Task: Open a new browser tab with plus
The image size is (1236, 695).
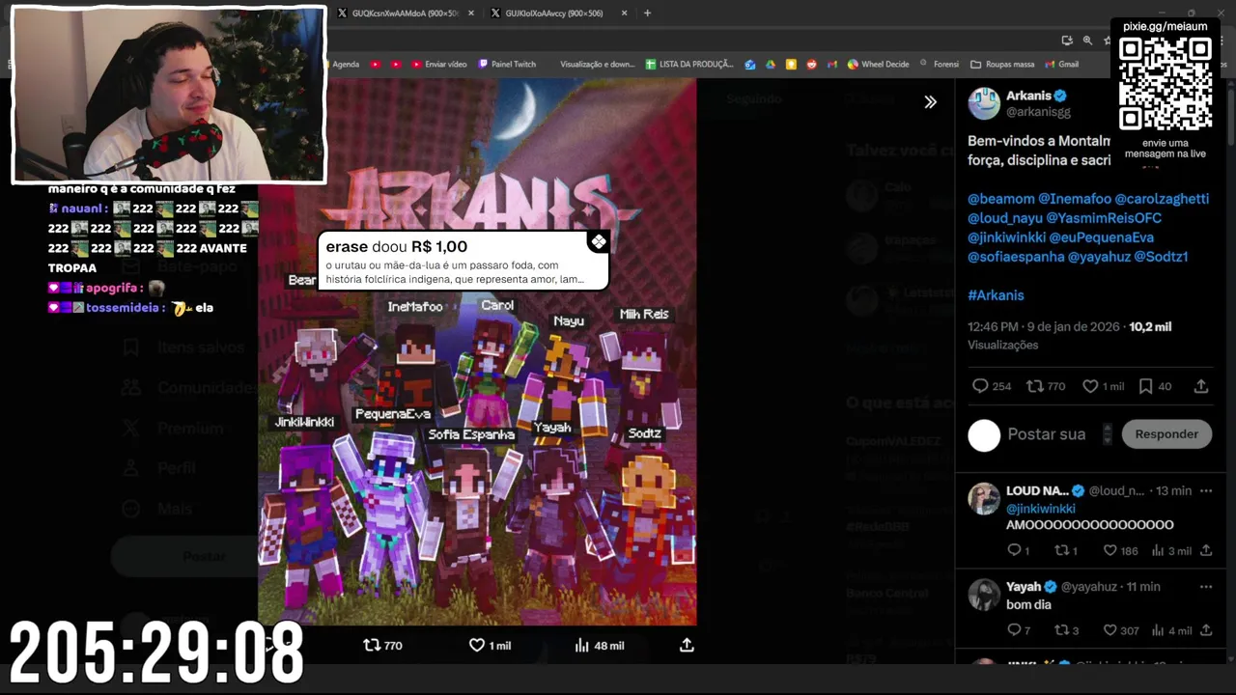Action: [x=647, y=13]
